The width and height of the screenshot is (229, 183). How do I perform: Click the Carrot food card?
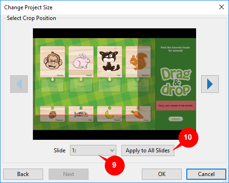[x=138, y=114]
